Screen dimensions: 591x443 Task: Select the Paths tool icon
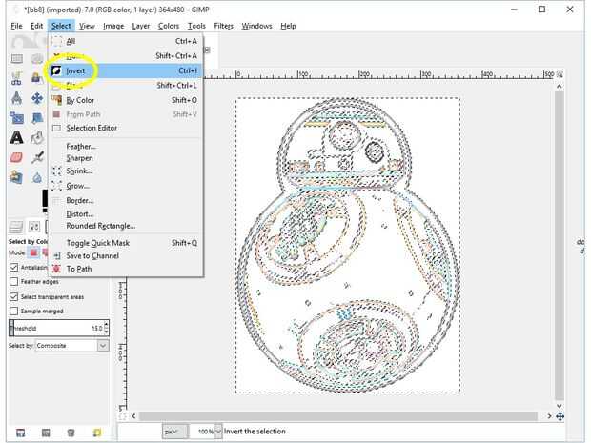point(16,98)
